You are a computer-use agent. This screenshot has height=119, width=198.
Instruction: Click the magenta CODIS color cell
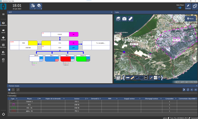pos(74,34)
